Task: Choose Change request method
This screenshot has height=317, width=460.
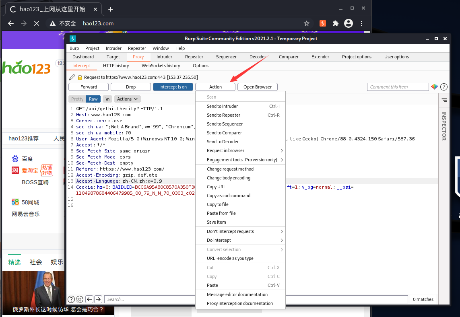Action: [x=240, y=169]
